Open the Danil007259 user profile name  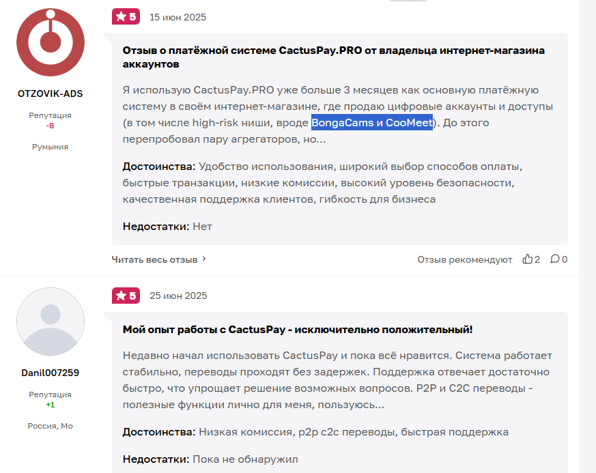50,373
